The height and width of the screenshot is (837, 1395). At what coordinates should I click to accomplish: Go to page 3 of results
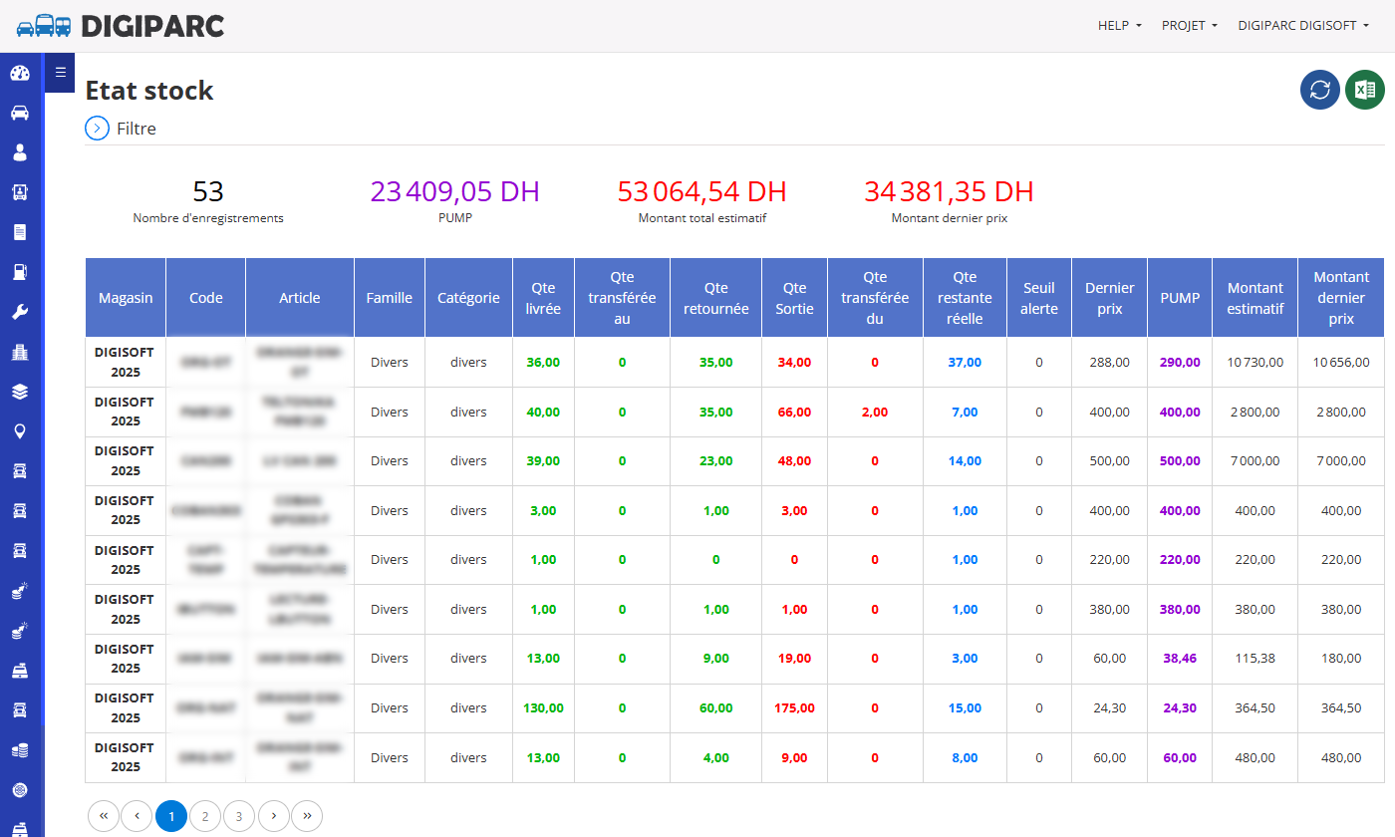point(239,816)
